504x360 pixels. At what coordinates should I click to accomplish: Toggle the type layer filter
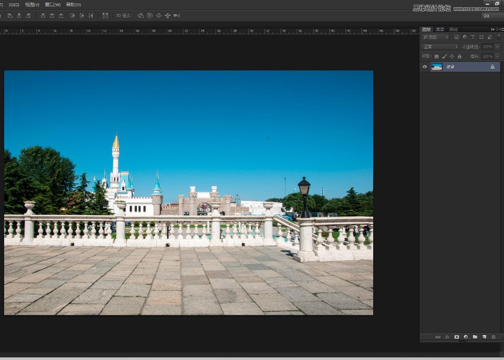(x=473, y=37)
